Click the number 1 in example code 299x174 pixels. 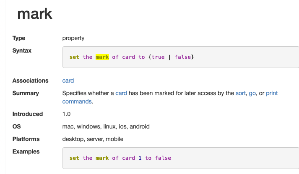[140, 158]
